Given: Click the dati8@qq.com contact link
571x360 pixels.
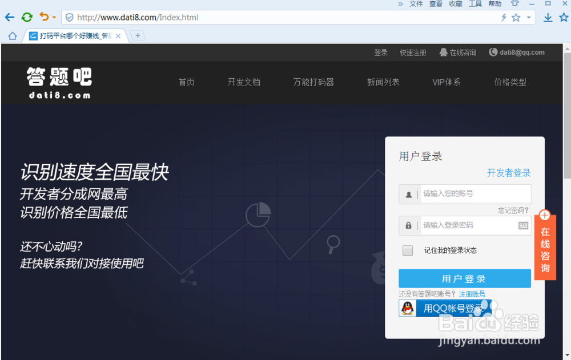Looking at the screenshot, I should [x=517, y=52].
